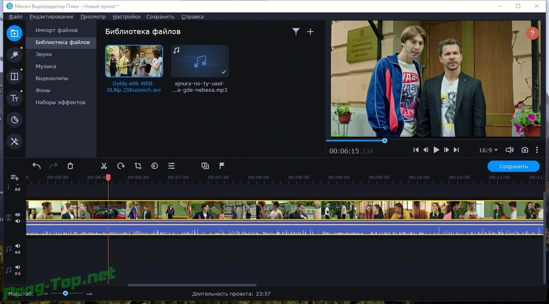Open the More Tools wrench icon
This screenshot has width=549, height=304.
[15, 141]
